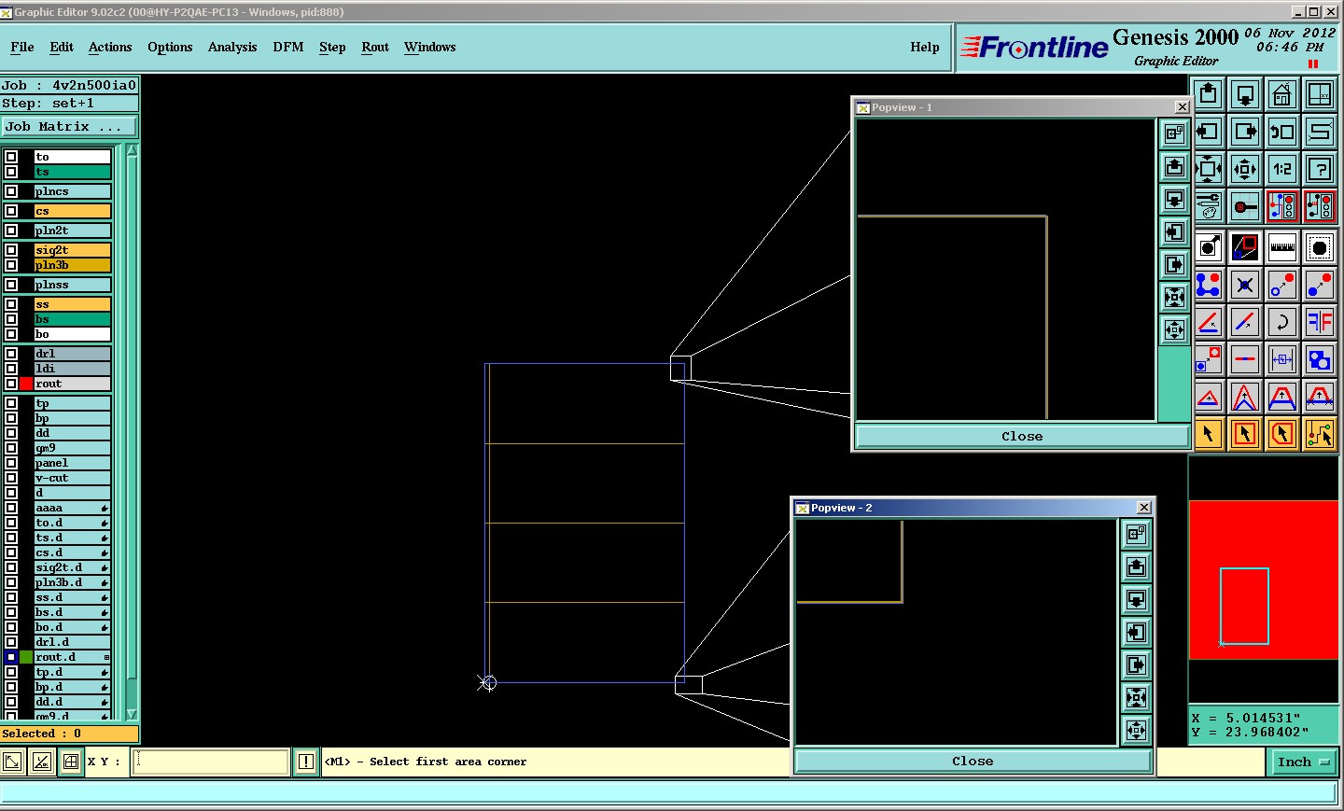
Task: Click the red square diagonal icon
Action: [1245, 247]
